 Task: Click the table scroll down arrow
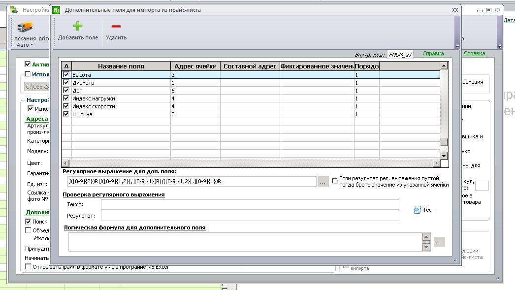444,156
